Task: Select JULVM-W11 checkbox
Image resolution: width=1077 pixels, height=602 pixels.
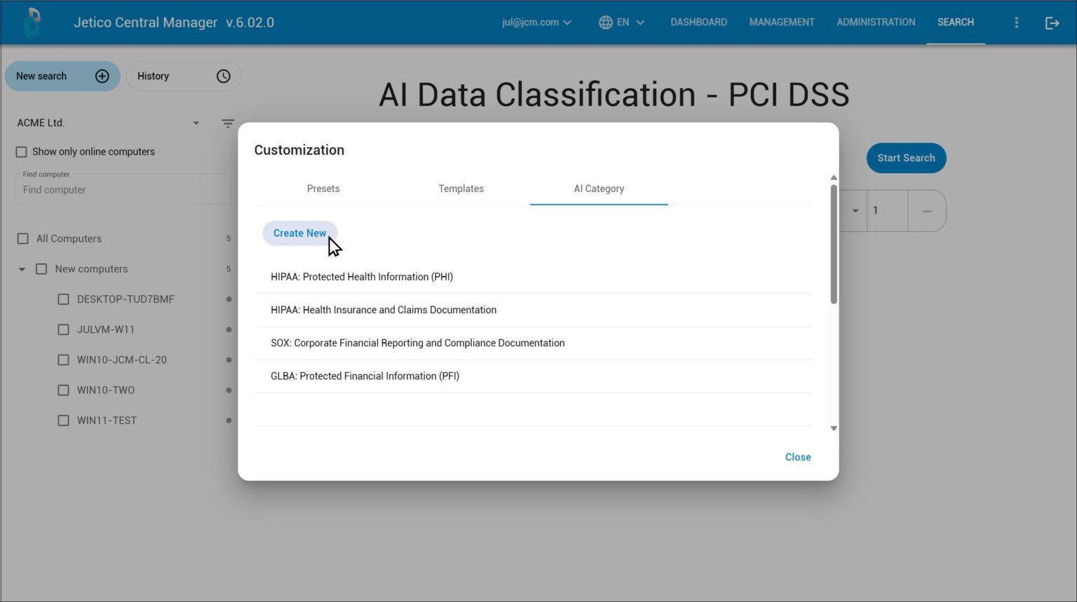Action: coord(63,329)
